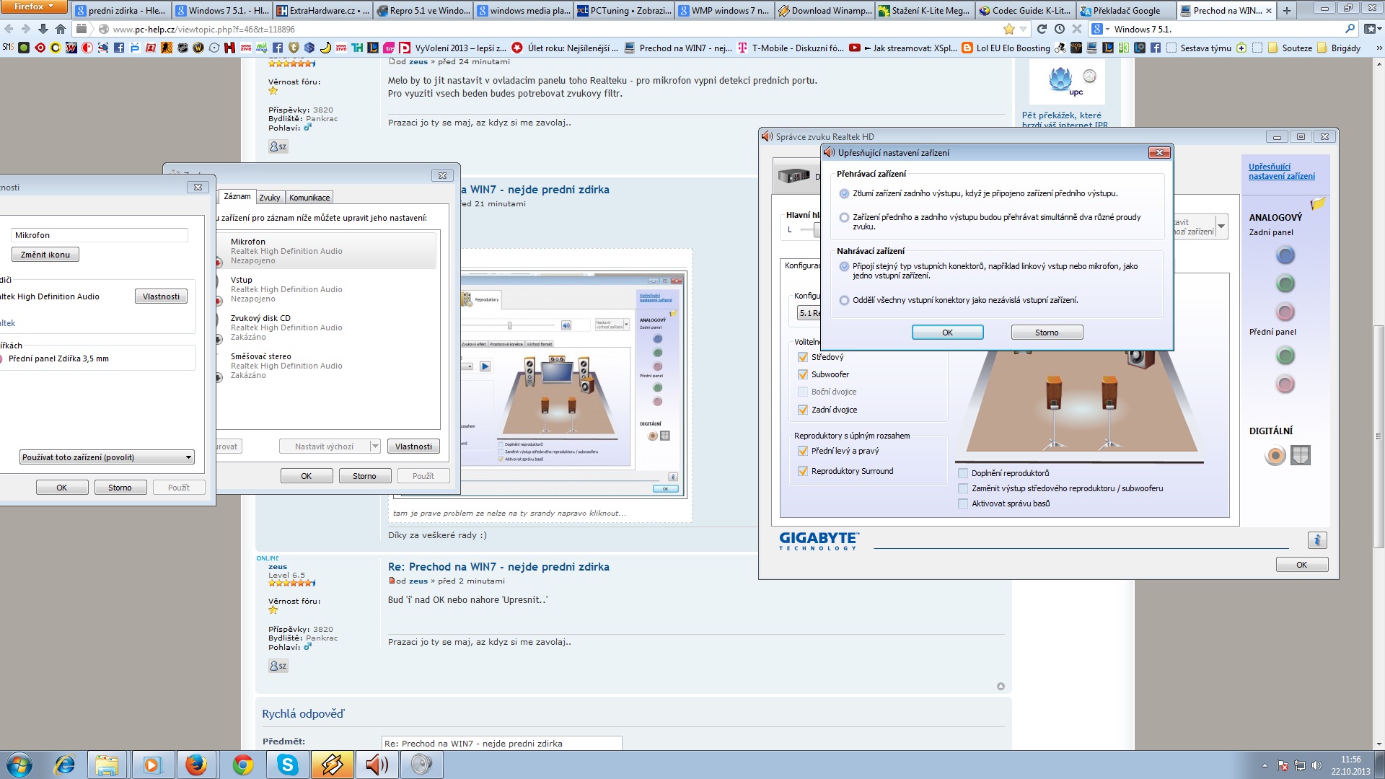The image size is (1385, 779).
Task: Select the separate input connectors radio option
Action: tap(844, 300)
